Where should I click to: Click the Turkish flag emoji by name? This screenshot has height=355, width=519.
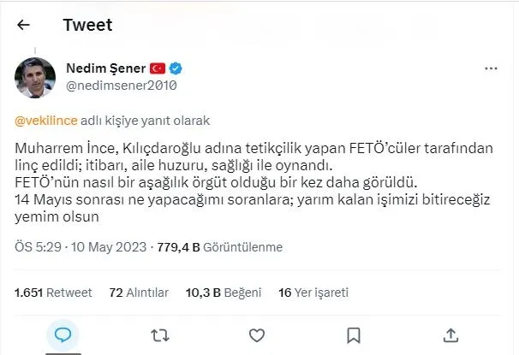pyautogui.click(x=158, y=68)
